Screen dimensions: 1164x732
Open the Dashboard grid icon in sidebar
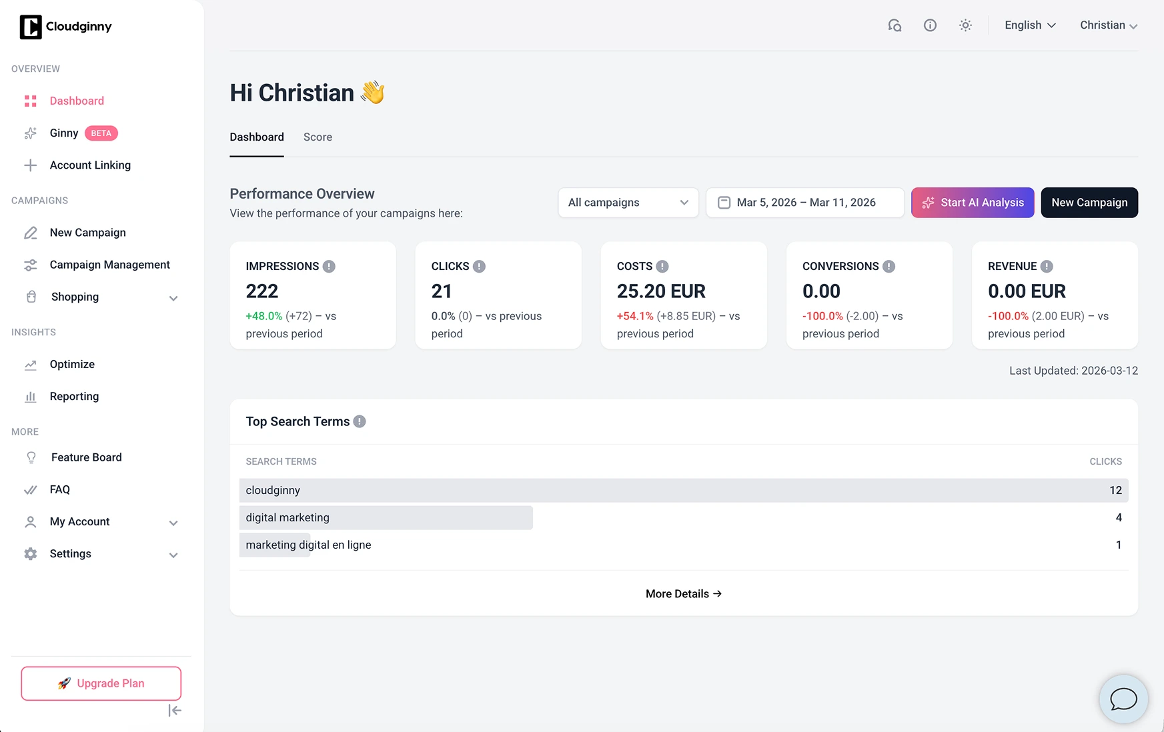[31, 100]
